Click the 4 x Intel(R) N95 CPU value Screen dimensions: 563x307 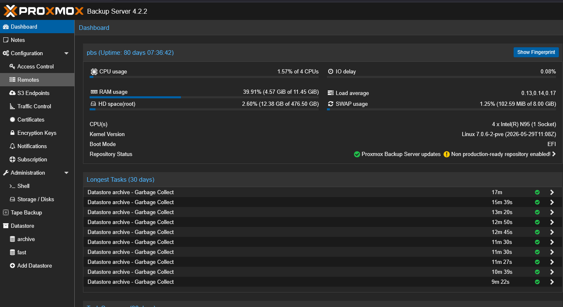pyautogui.click(x=524, y=124)
